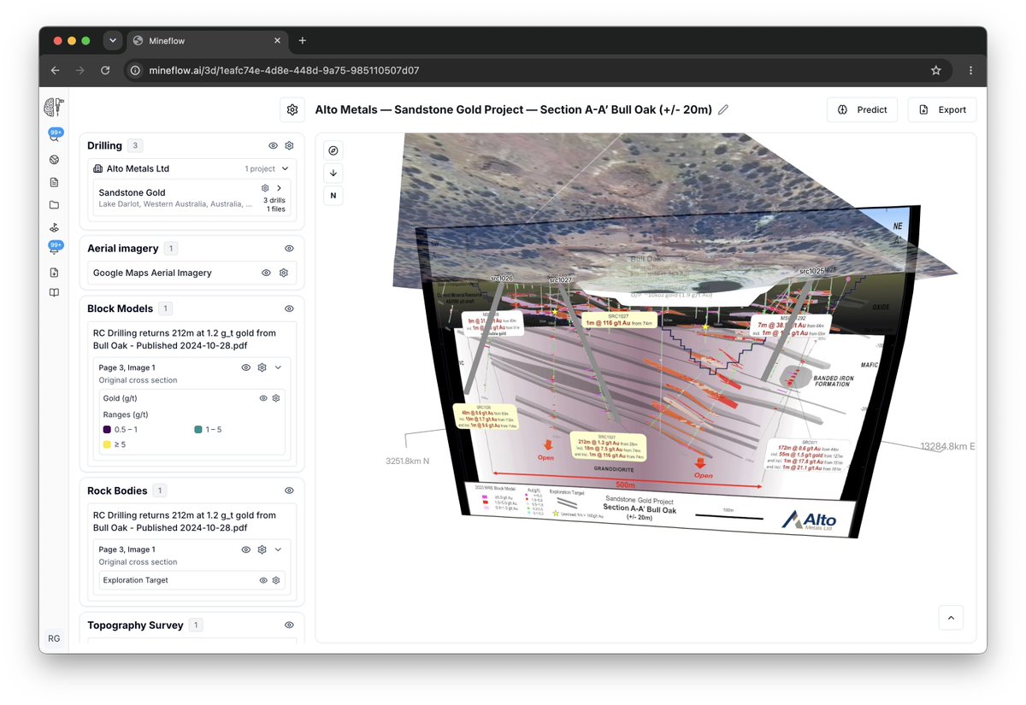Screen dimensions: 1026x705
Task: Toggle Gold (g/t) visibility eye
Action: 263,398
